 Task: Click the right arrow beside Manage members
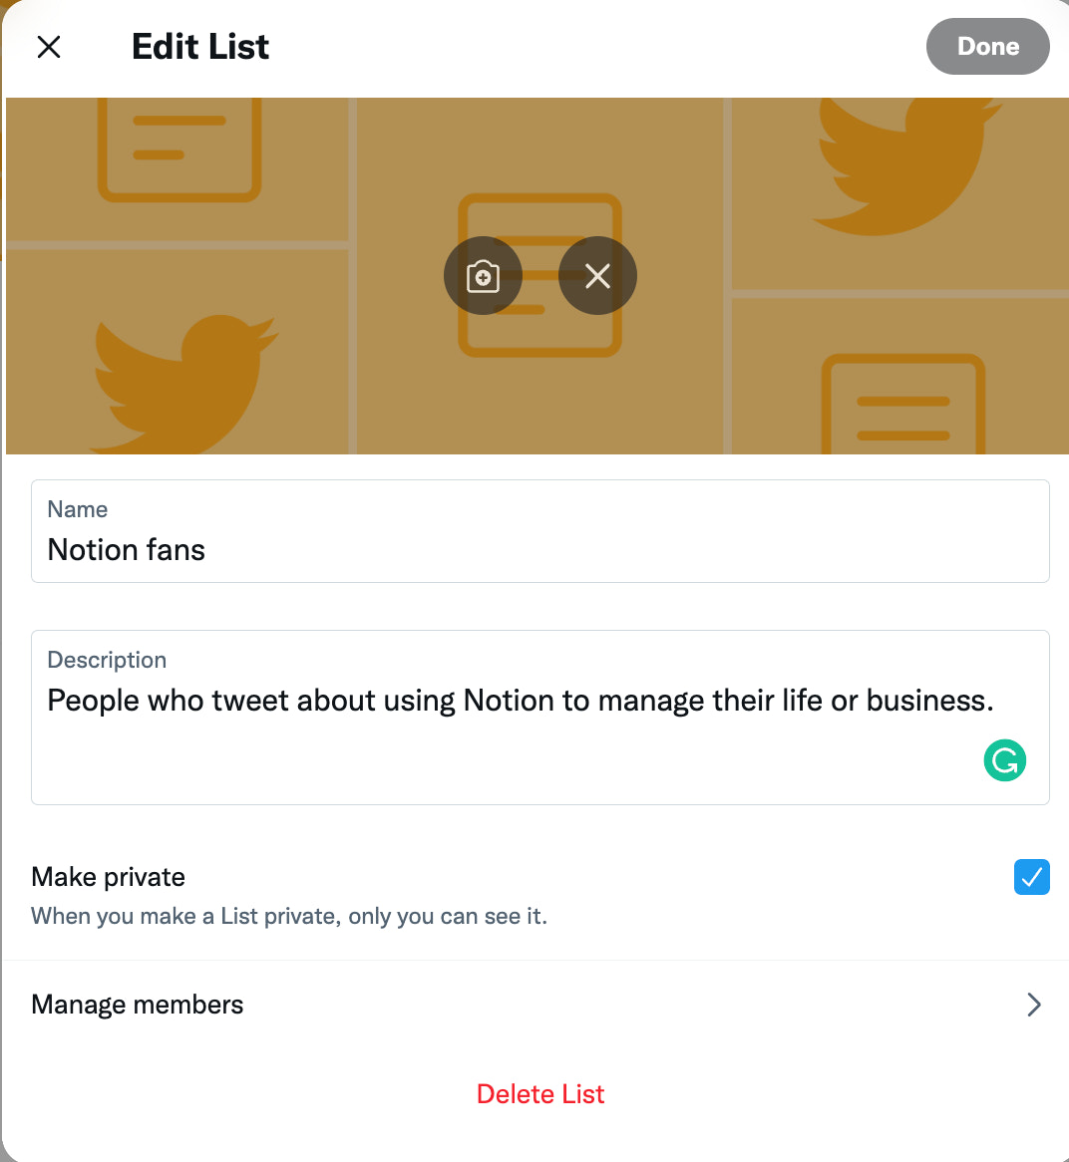[x=1034, y=1005]
